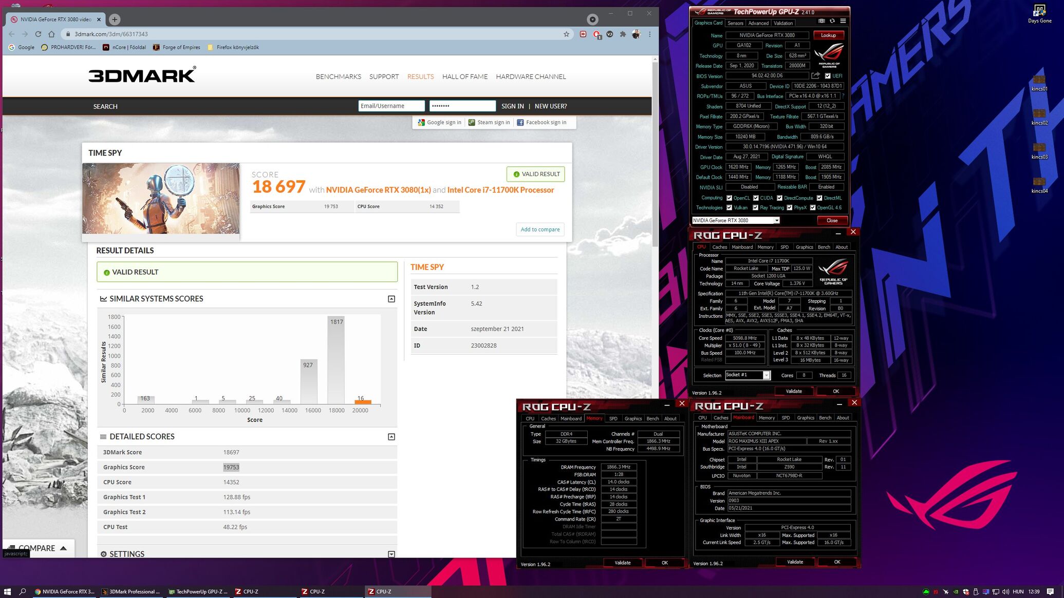This screenshot has width=1064, height=598.
Task: Click the Time Spy result thumbnail
Action: click(x=161, y=199)
